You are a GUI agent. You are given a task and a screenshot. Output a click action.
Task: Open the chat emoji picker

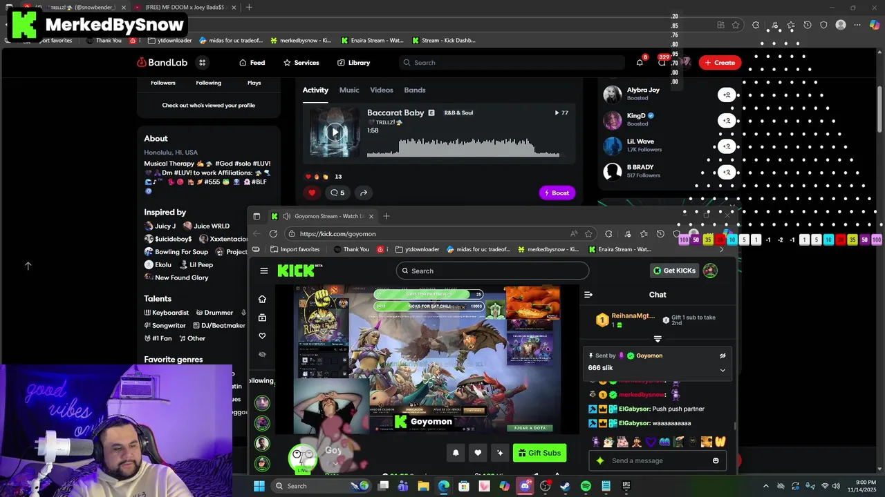pyautogui.click(x=716, y=461)
